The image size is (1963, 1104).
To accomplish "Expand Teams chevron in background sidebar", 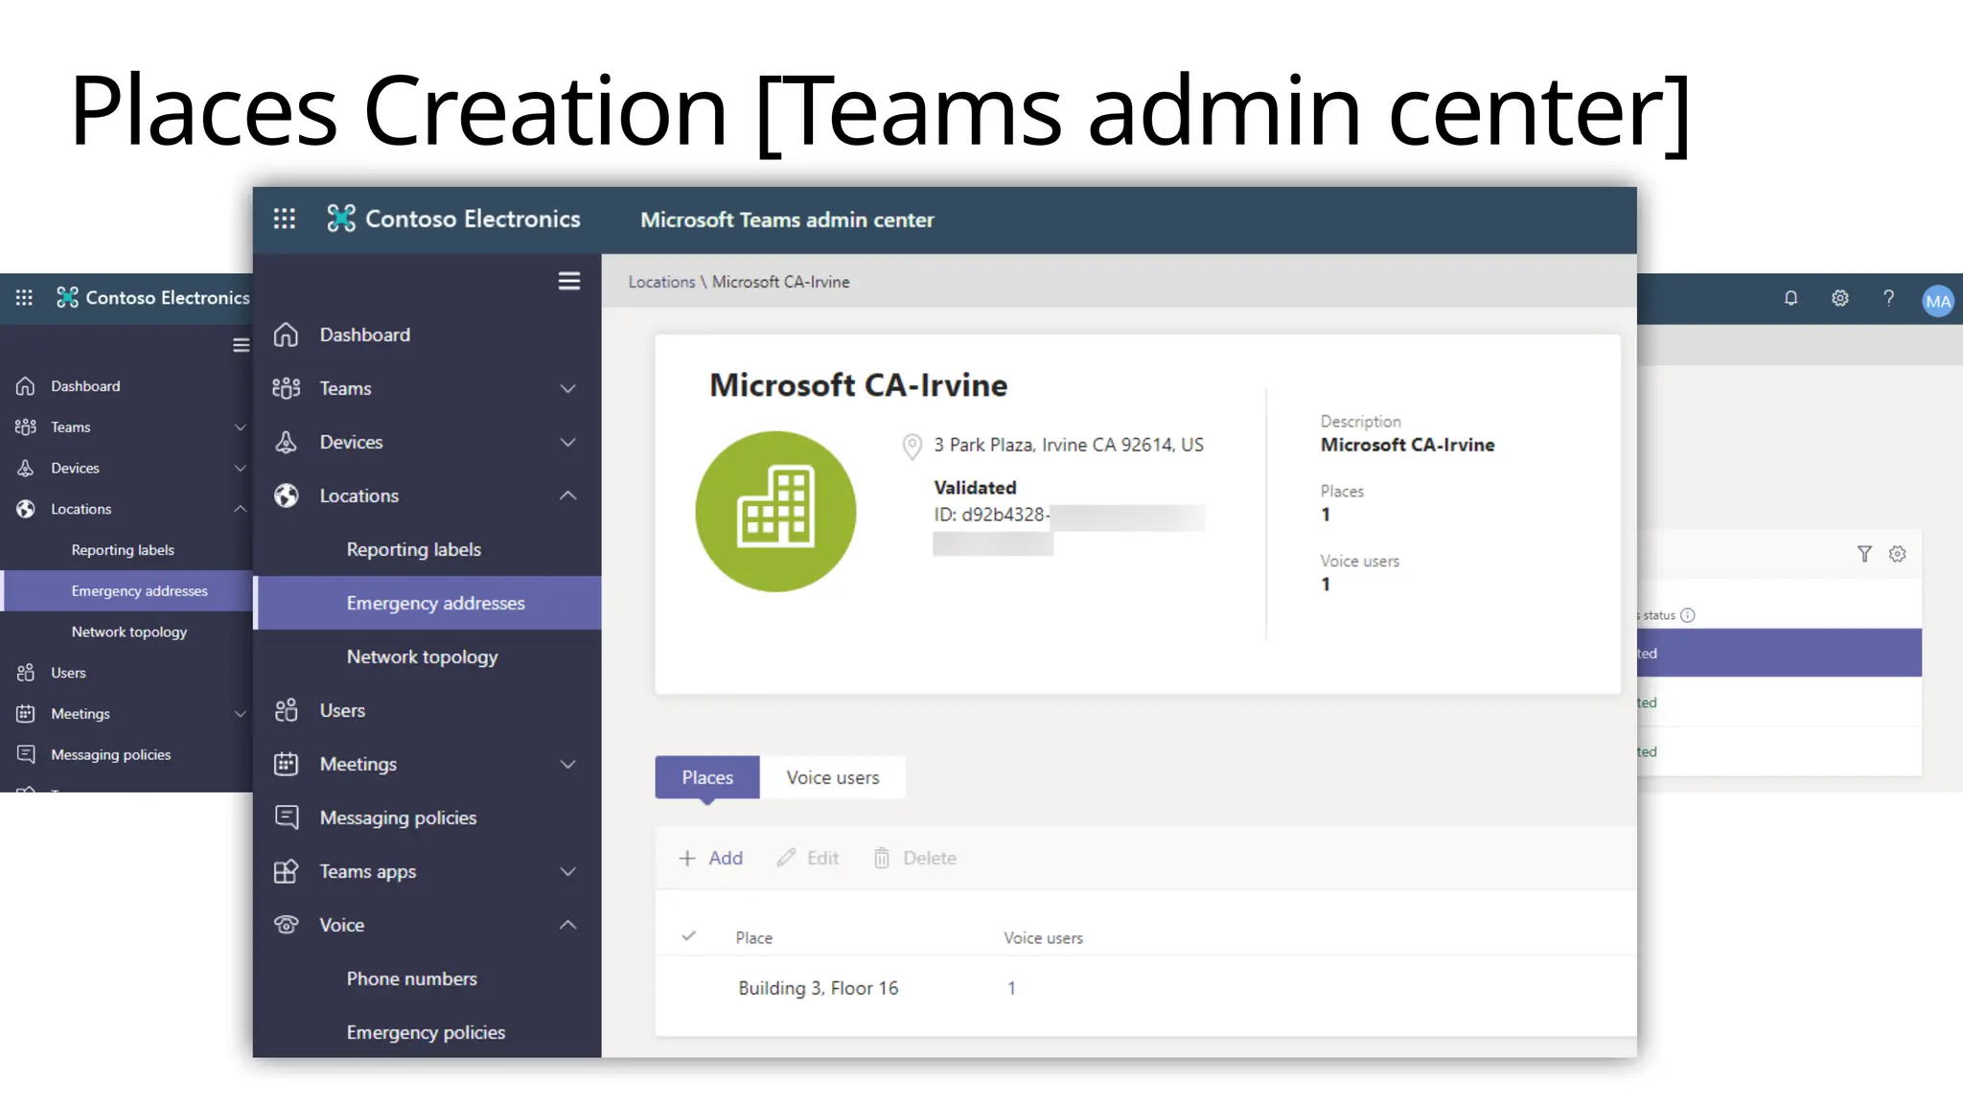I will coord(240,427).
